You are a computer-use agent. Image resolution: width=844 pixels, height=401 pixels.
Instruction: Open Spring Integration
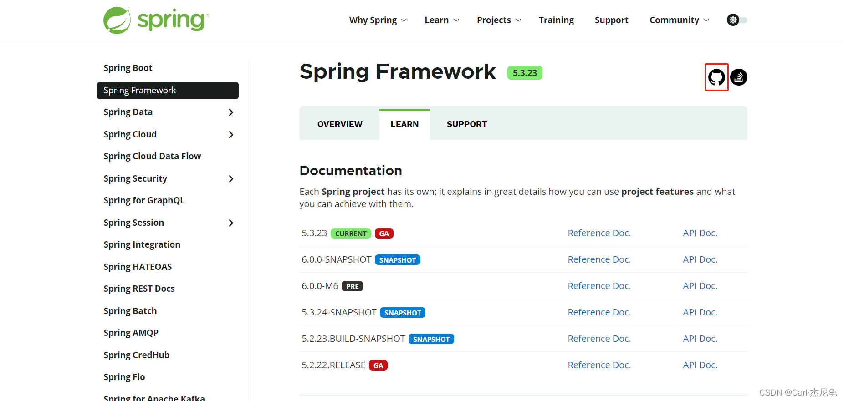142,244
